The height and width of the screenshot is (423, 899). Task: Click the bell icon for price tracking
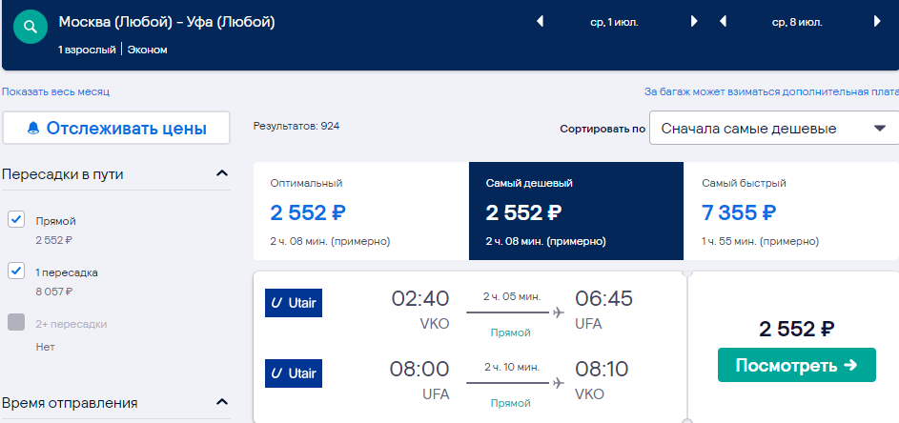[33, 128]
